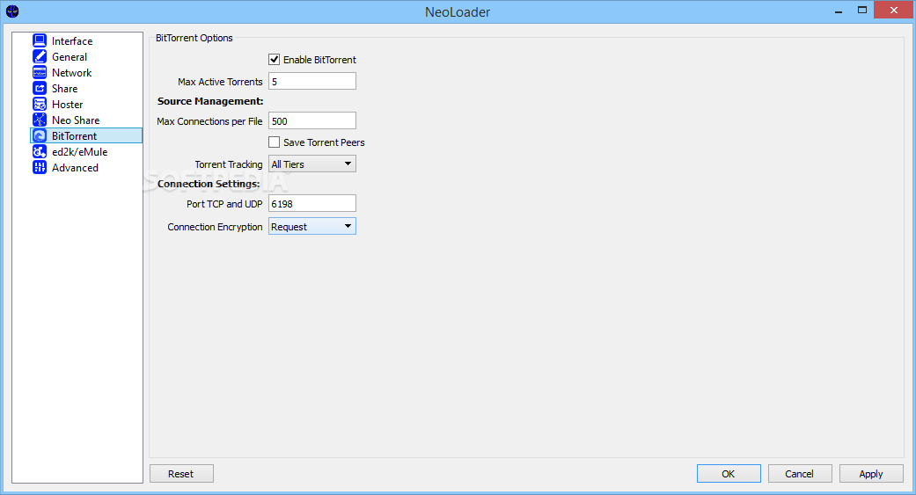Click the Hoster server icon
Screen dimensions: 916x495
pyautogui.click(x=39, y=104)
